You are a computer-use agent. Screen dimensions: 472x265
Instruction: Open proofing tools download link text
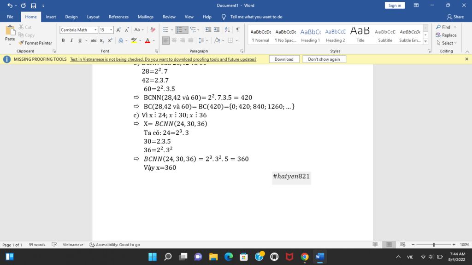pyautogui.click(x=163, y=59)
